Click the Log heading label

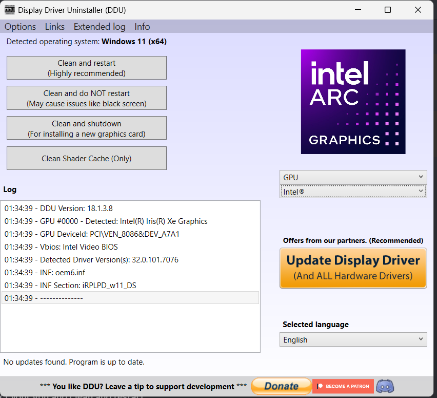pyautogui.click(x=10, y=189)
